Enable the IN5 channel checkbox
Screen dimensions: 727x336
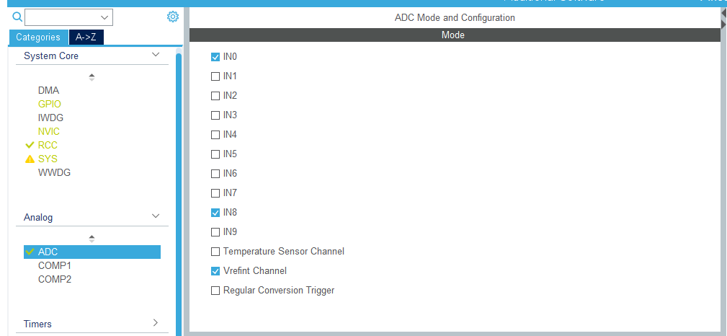[215, 154]
